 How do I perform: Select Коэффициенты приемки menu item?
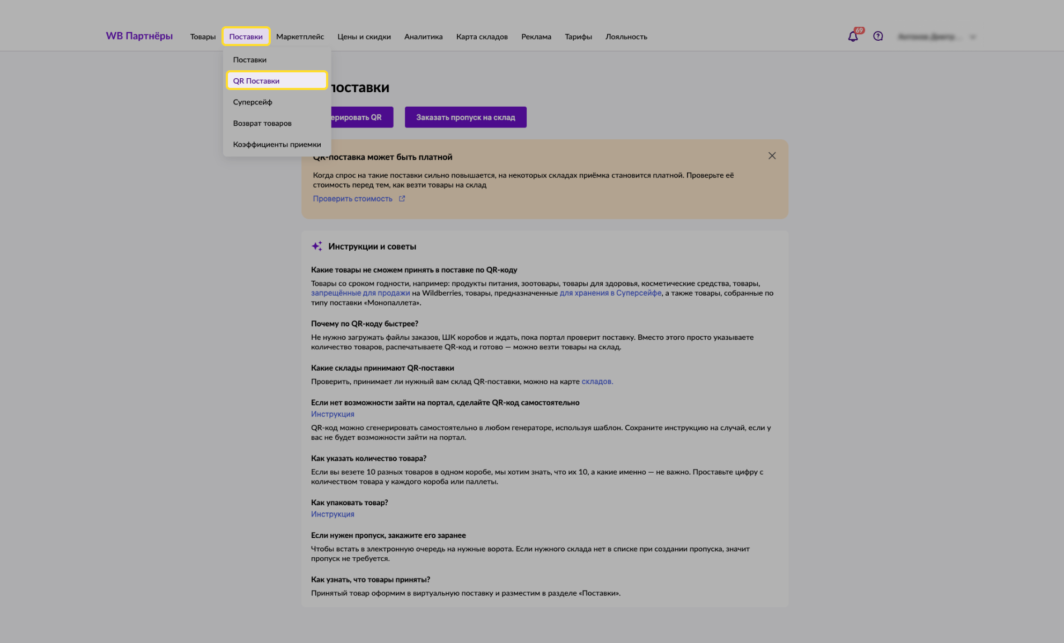(277, 145)
